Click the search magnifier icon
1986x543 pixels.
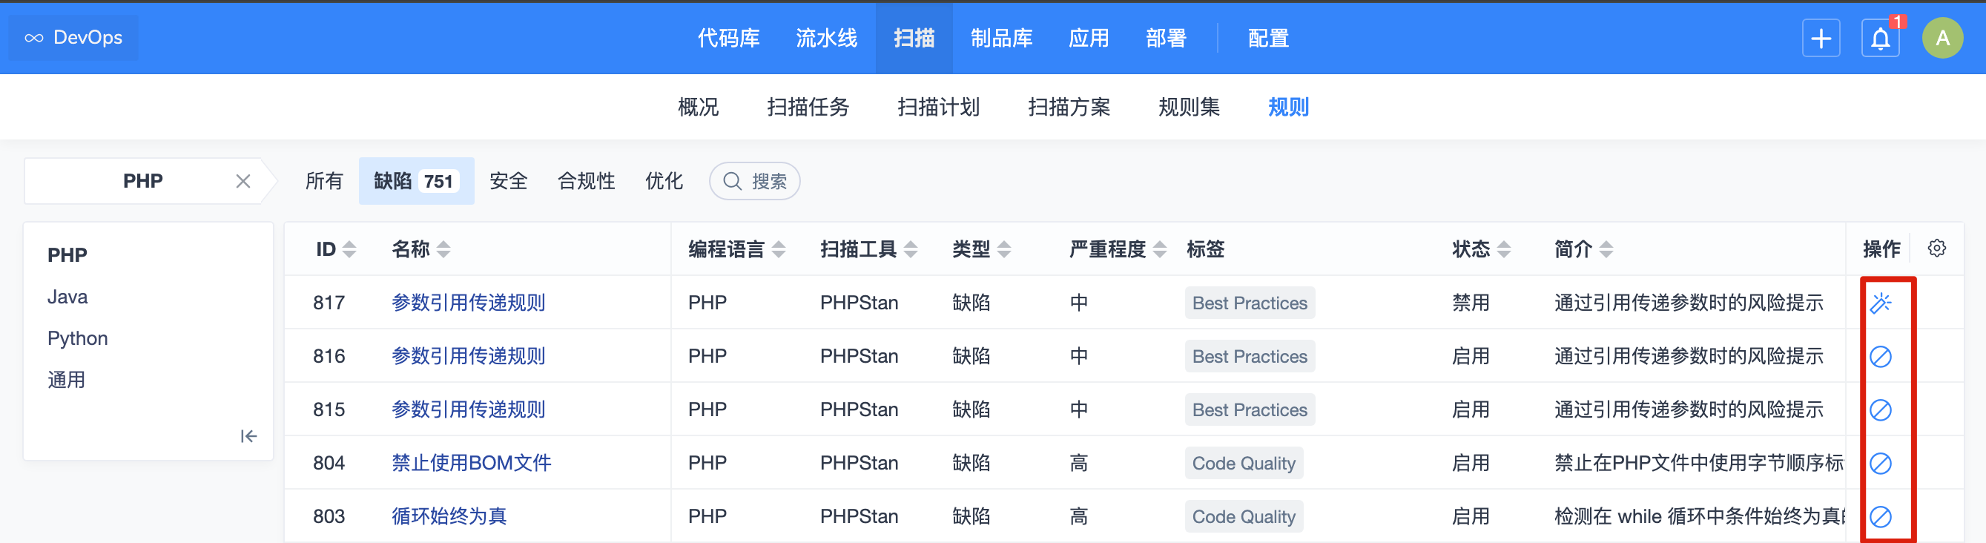pos(732,181)
